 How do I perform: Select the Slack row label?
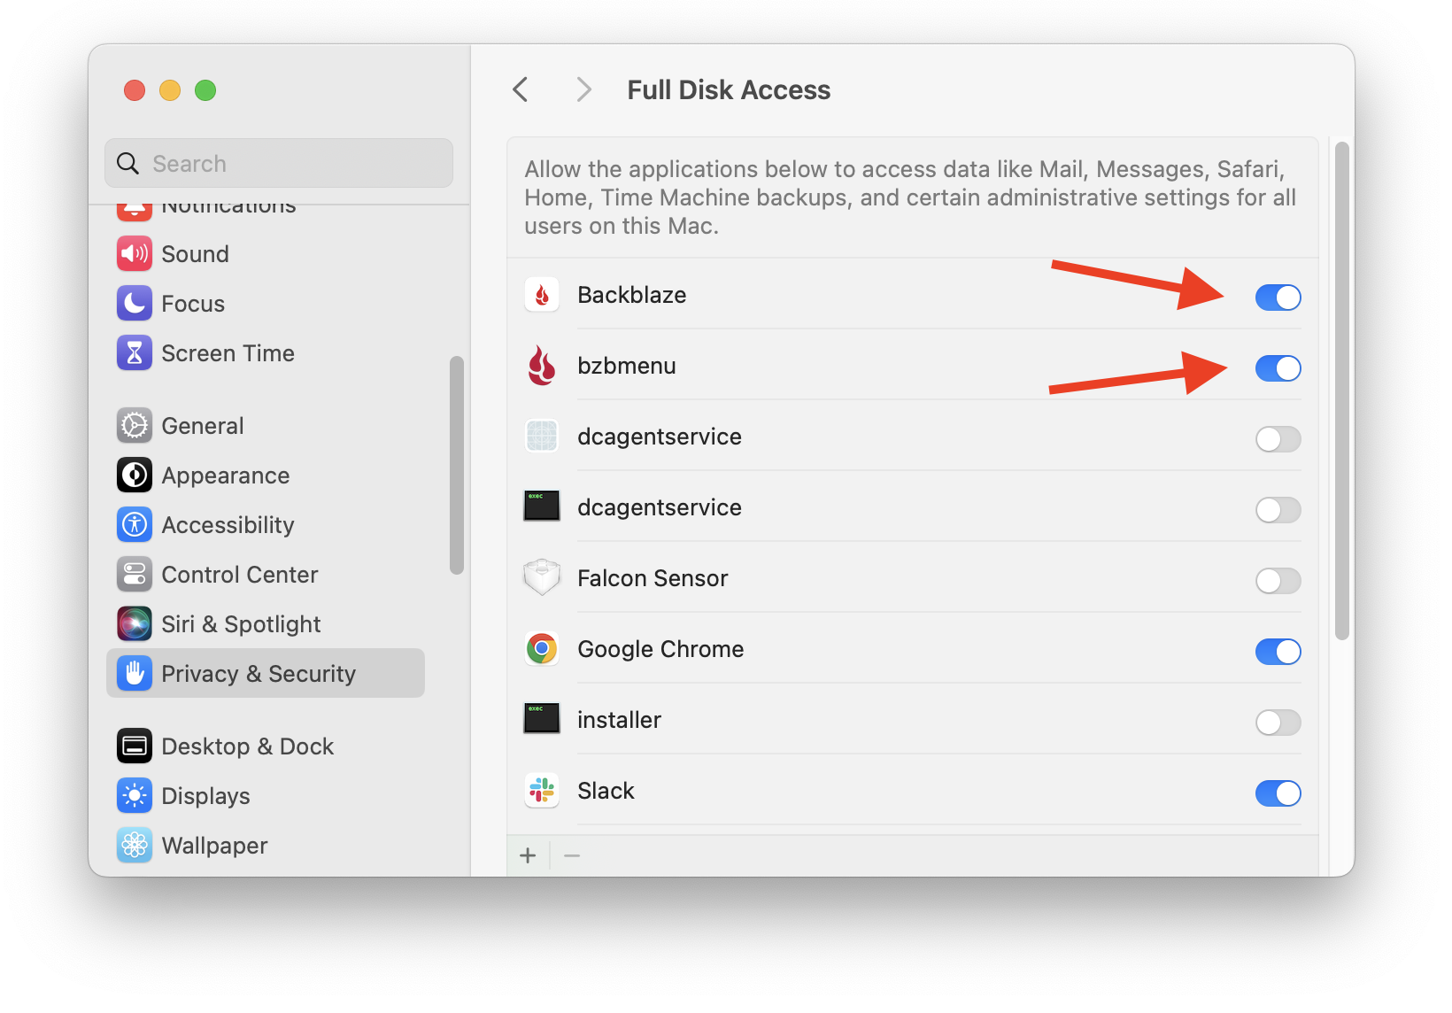(606, 791)
